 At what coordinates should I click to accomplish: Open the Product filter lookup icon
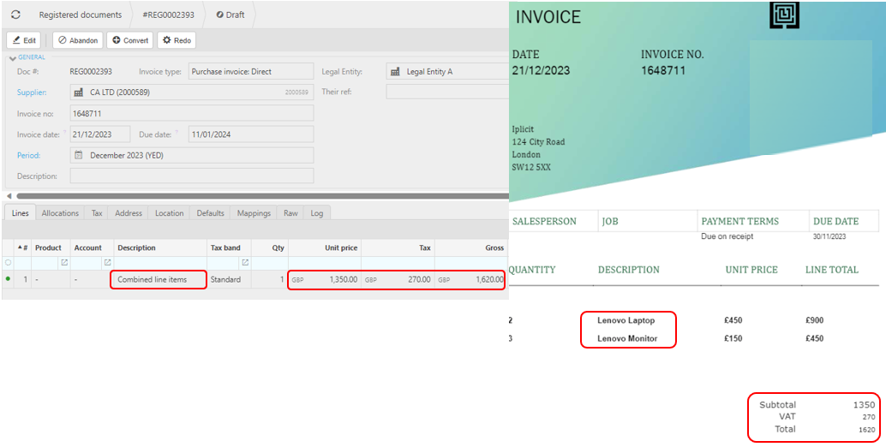tap(63, 263)
